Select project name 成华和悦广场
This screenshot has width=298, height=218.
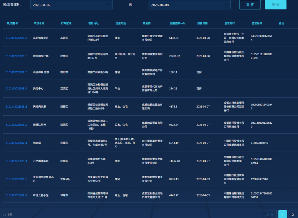pos(41,56)
